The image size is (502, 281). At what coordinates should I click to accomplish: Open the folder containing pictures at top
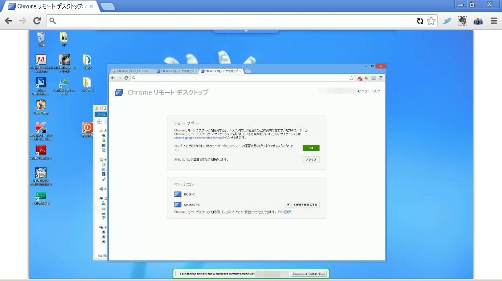point(64,39)
